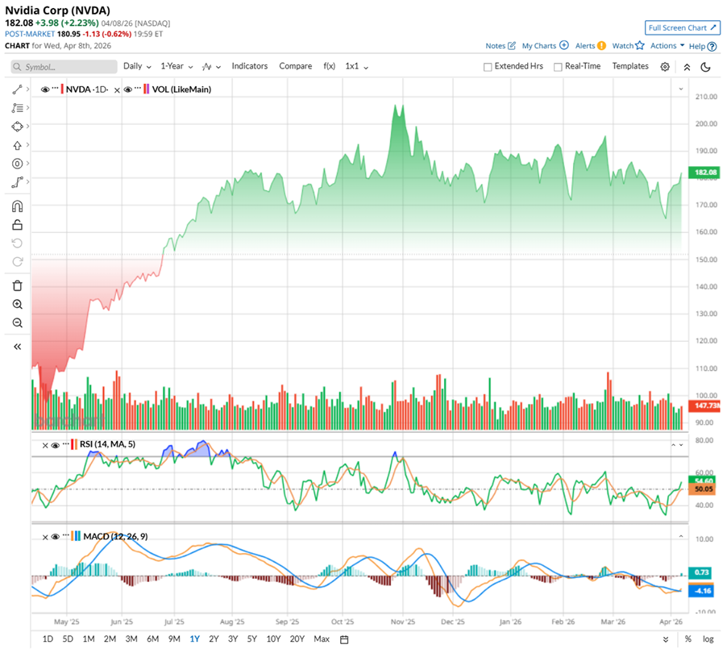Open the 1-Year period dropdown
This screenshot has width=727, height=653.
point(177,66)
